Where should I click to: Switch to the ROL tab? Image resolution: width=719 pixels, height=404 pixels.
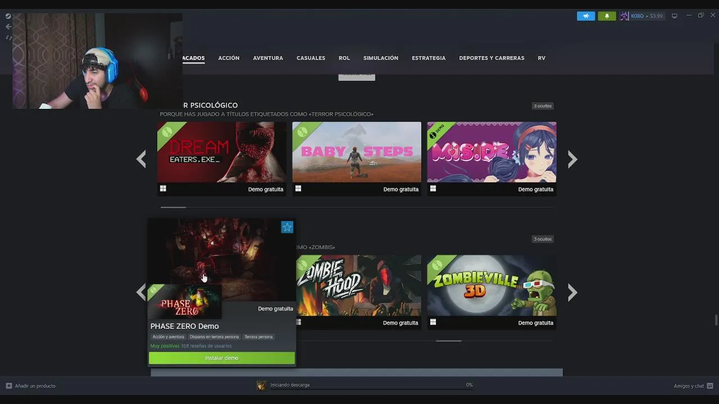click(x=344, y=58)
